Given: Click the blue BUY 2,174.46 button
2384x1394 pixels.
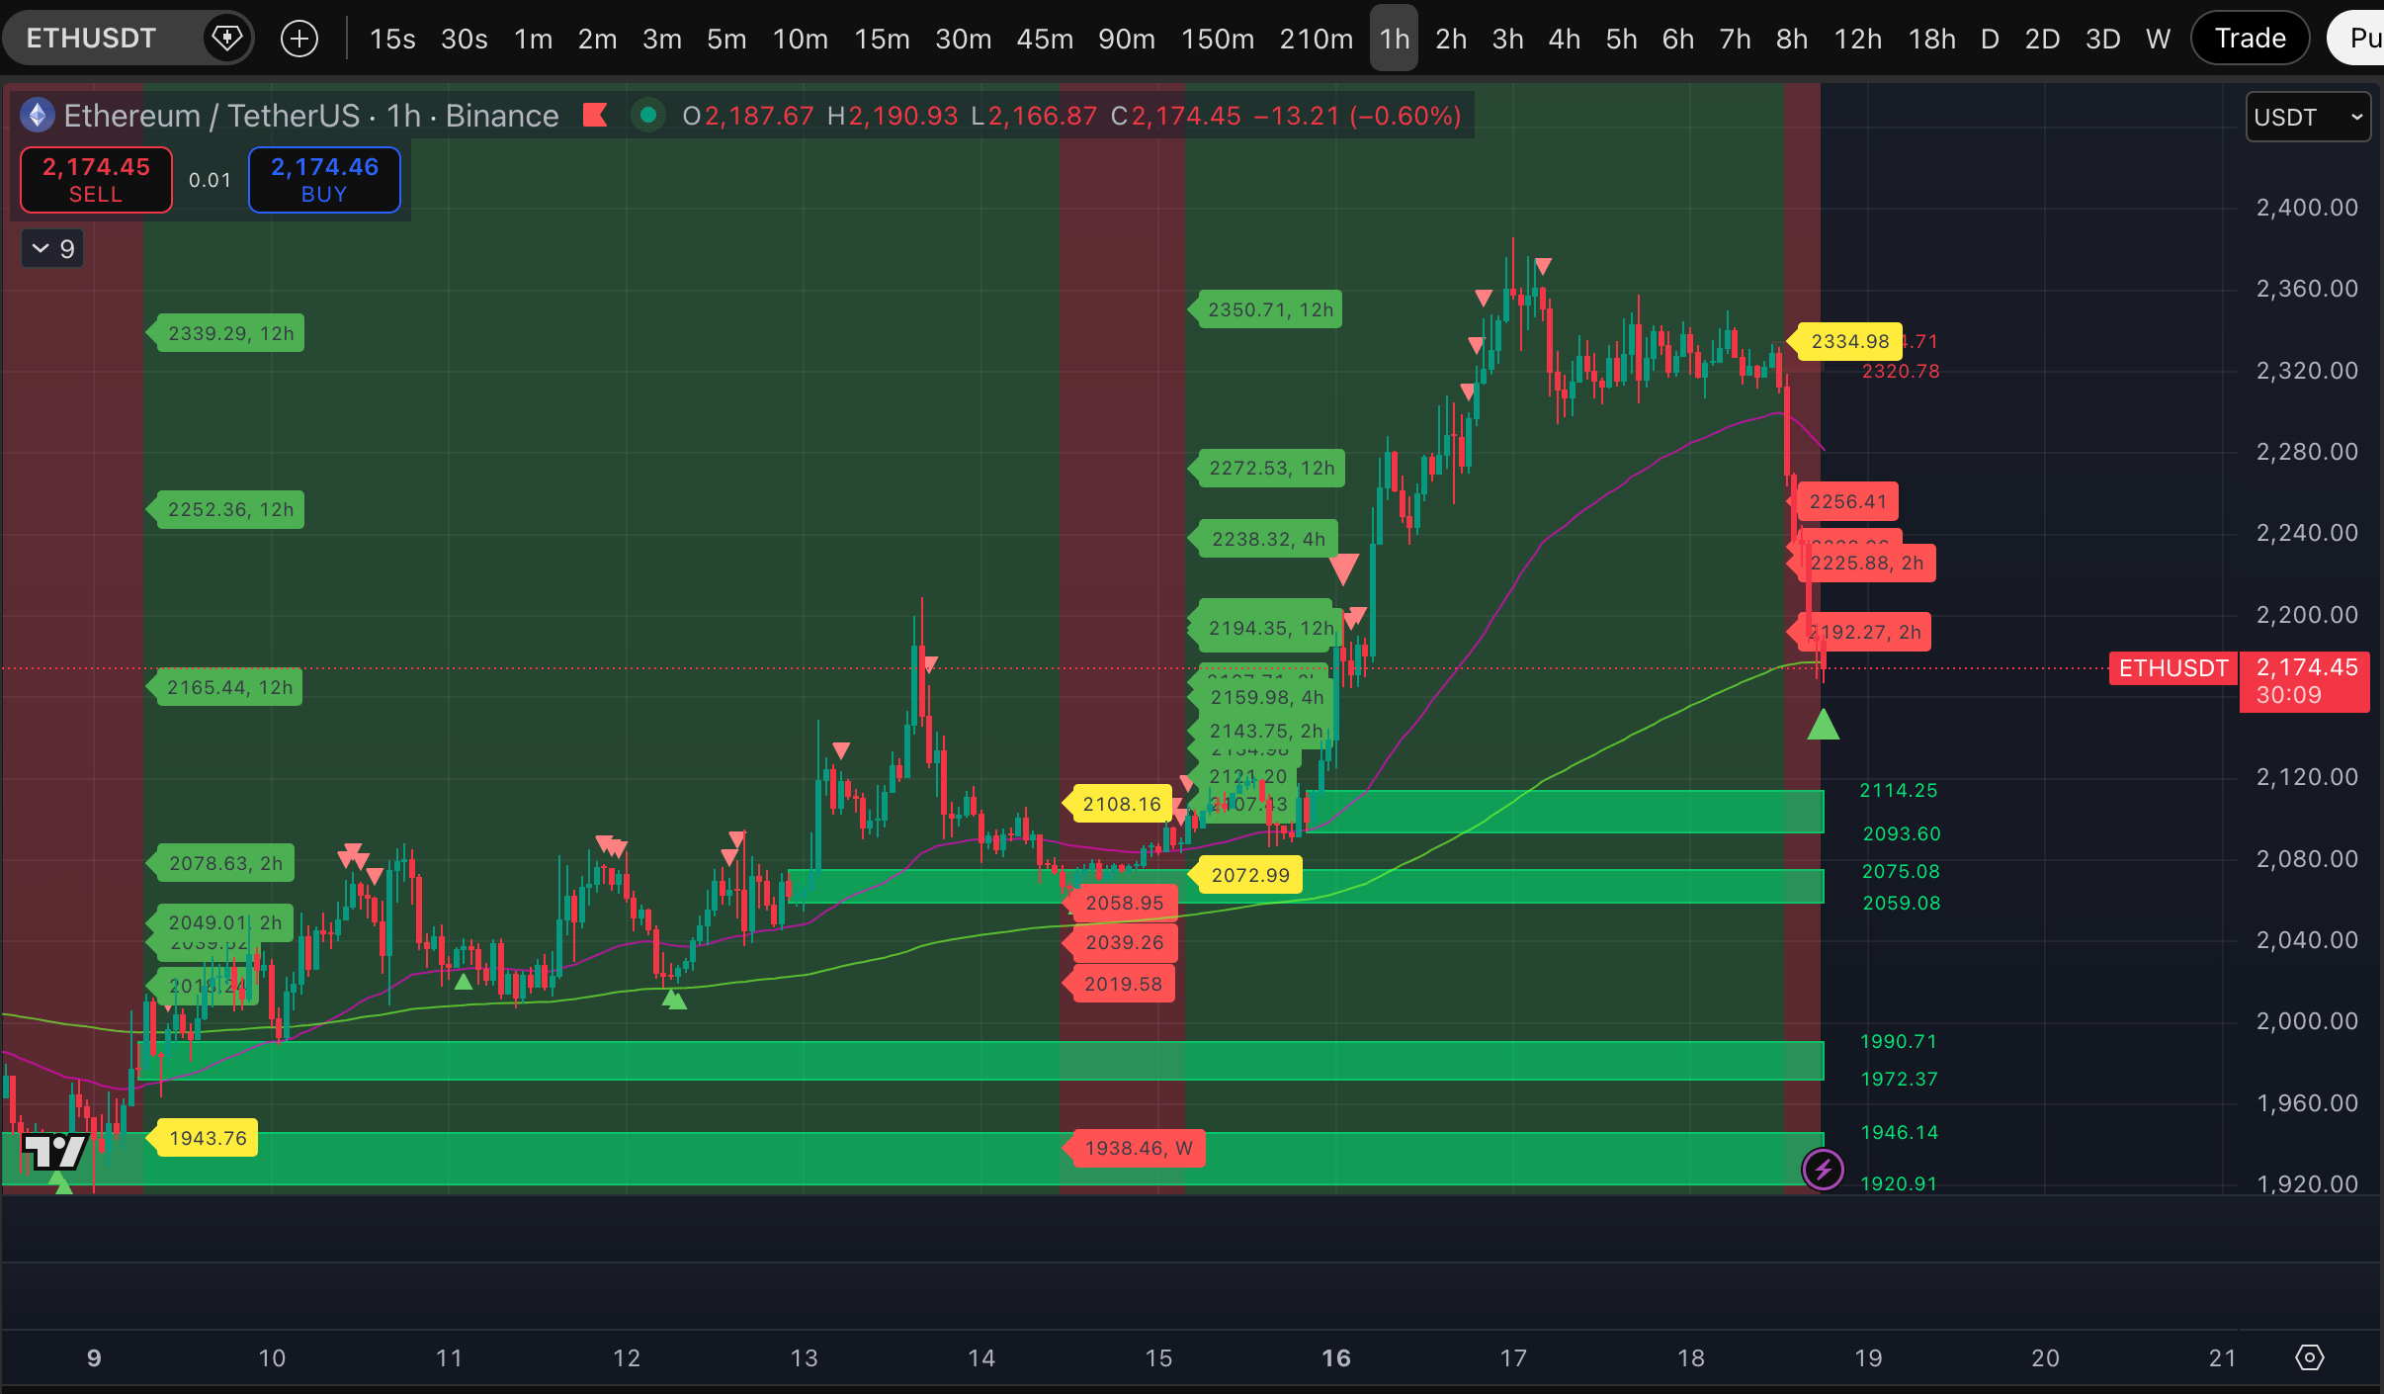Looking at the screenshot, I should point(324,180).
